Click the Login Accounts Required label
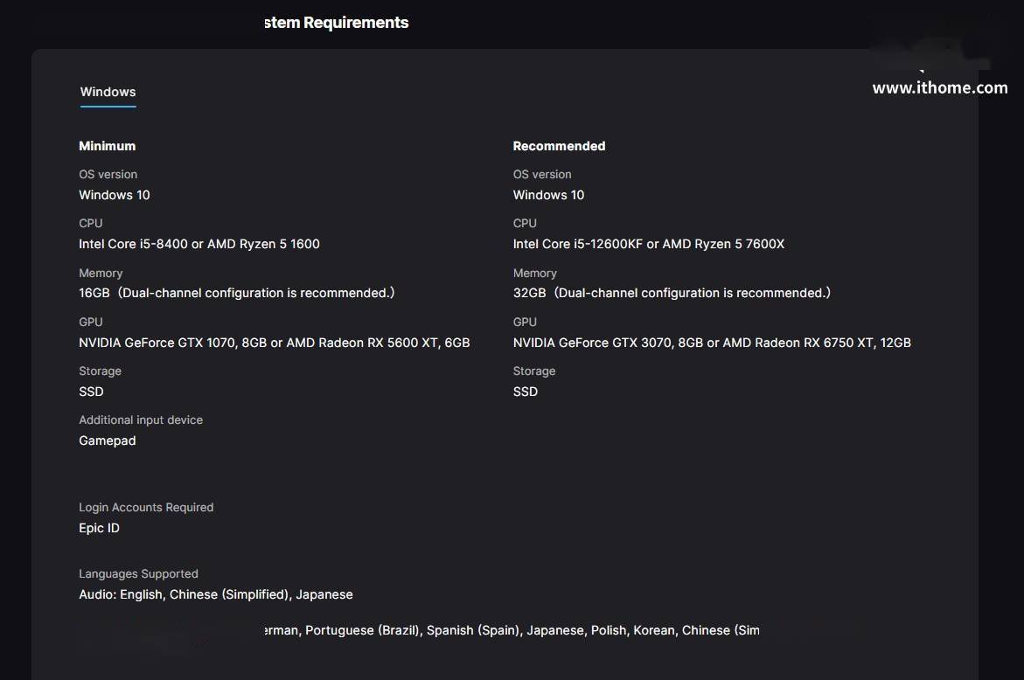Screen dimensions: 1024x680 [146, 507]
